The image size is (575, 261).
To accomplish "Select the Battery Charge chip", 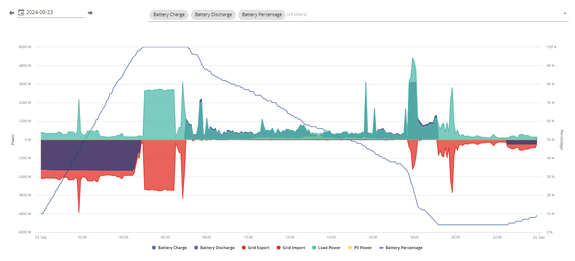I will tap(169, 14).
